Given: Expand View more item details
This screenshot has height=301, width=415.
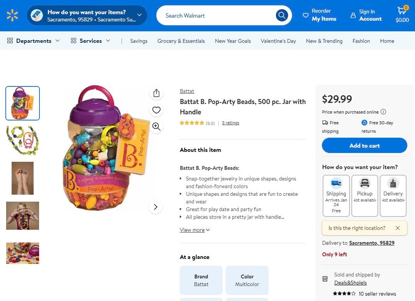Looking at the screenshot, I should [195, 230].
